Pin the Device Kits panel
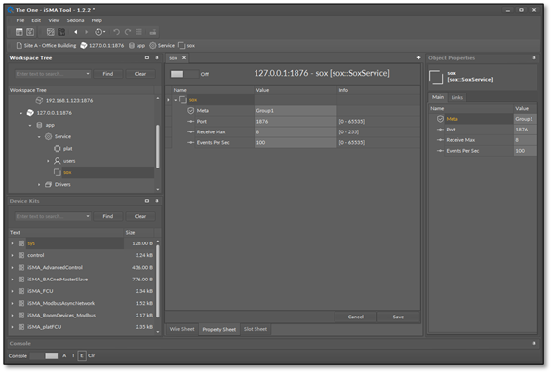The height and width of the screenshot is (373, 552). point(157,201)
